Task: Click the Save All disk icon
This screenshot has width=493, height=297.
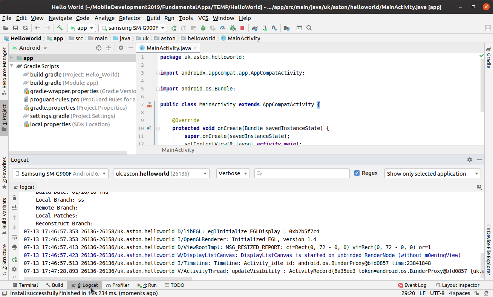Action: click(x=15, y=28)
